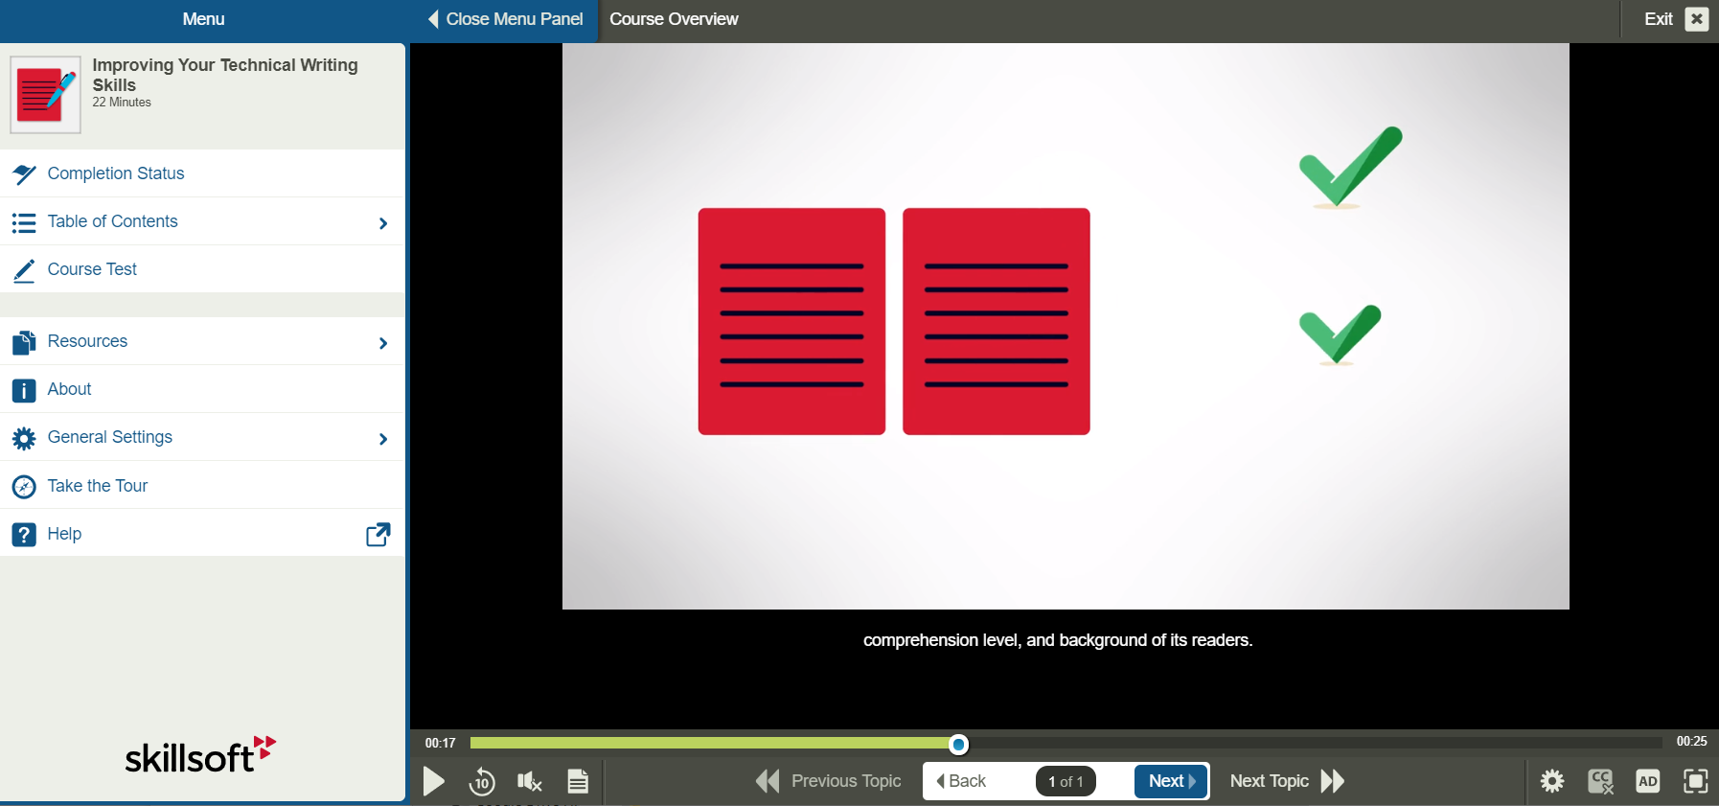Image resolution: width=1719 pixels, height=806 pixels.
Task: Expand the Resources submenu arrow
Action: pos(383,342)
